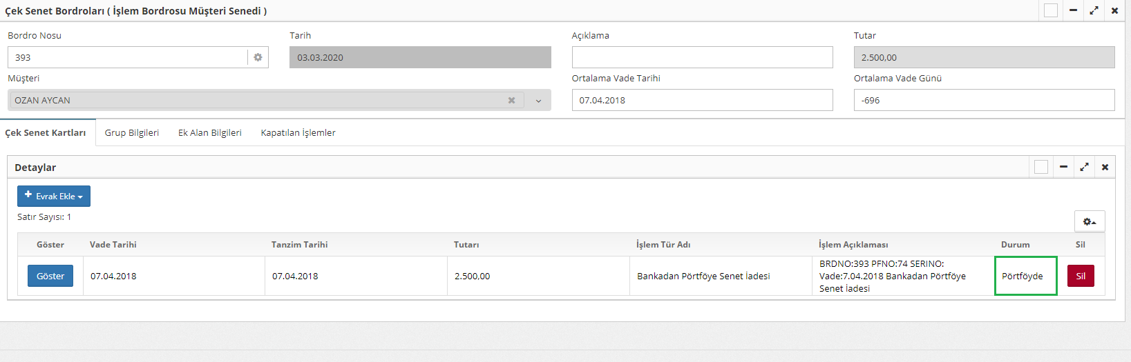
Task: Minimize the Çek Senet Bordroları panel
Action: 1073,10
